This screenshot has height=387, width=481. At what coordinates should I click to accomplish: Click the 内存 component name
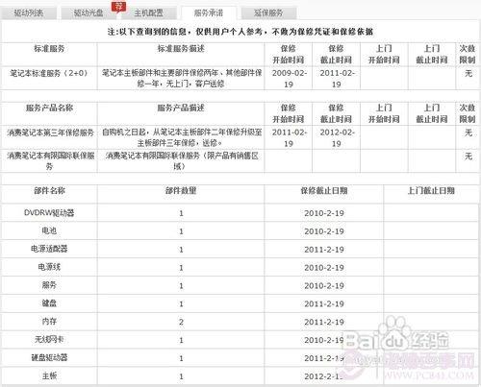click(x=49, y=321)
